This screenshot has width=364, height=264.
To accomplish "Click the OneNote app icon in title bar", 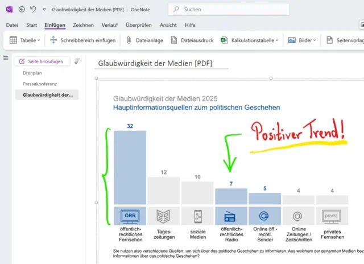I will pos(9,10).
